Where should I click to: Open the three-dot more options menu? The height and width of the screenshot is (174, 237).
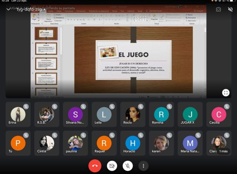coord(143,166)
